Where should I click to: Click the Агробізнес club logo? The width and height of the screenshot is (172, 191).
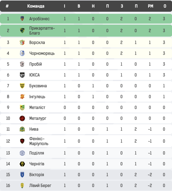[22, 19]
